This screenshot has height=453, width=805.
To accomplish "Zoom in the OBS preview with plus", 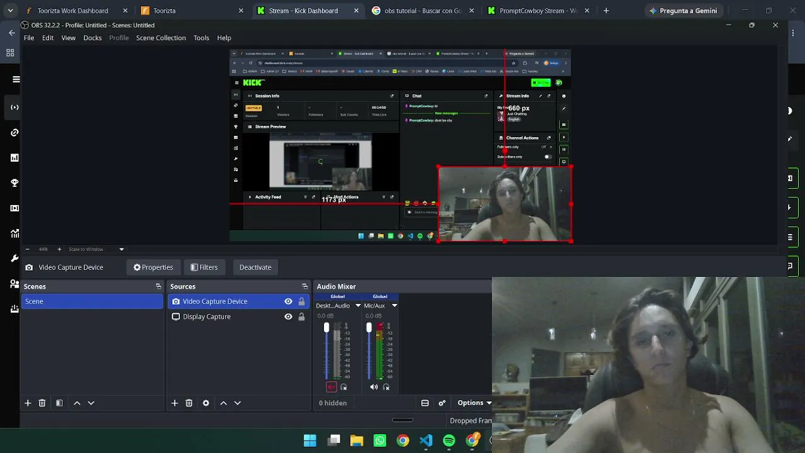I will click(x=59, y=249).
